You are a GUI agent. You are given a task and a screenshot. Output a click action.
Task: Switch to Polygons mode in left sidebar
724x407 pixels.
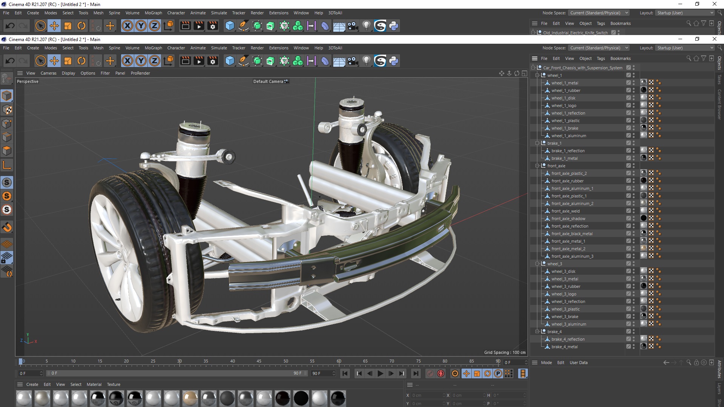pos(7,151)
